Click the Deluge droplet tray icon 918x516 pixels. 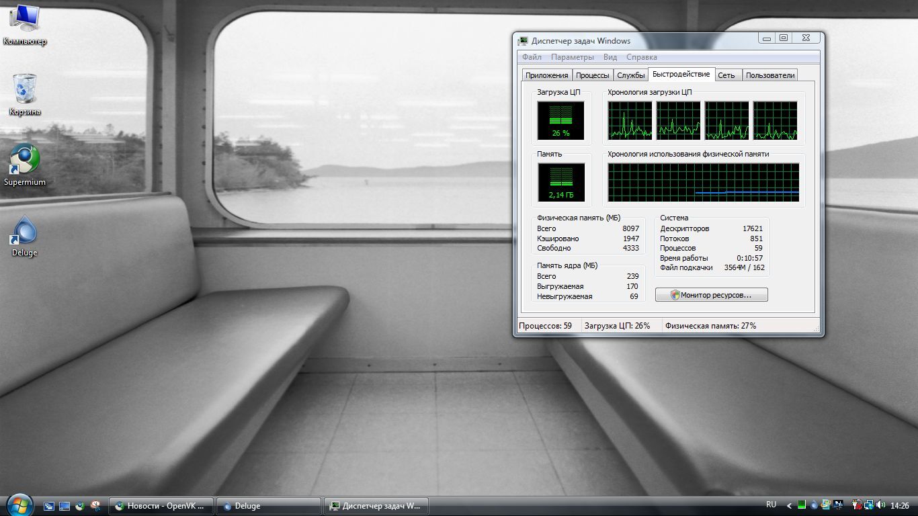[x=814, y=505]
